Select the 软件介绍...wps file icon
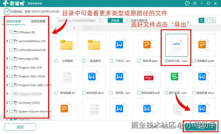Screen dimensions: 221x134 point(176,45)
